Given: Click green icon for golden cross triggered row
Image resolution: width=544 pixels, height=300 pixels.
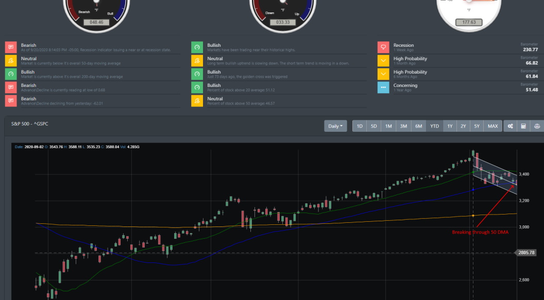Looking at the screenshot, I should [x=197, y=74].
